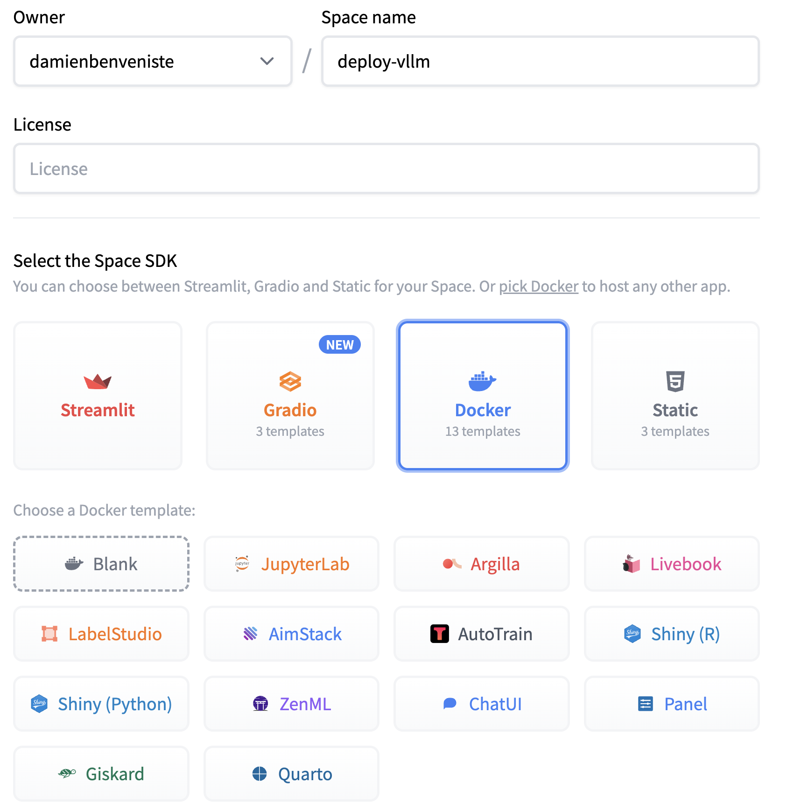Select the Livebook Docker template
787x811 pixels.
point(671,564)
